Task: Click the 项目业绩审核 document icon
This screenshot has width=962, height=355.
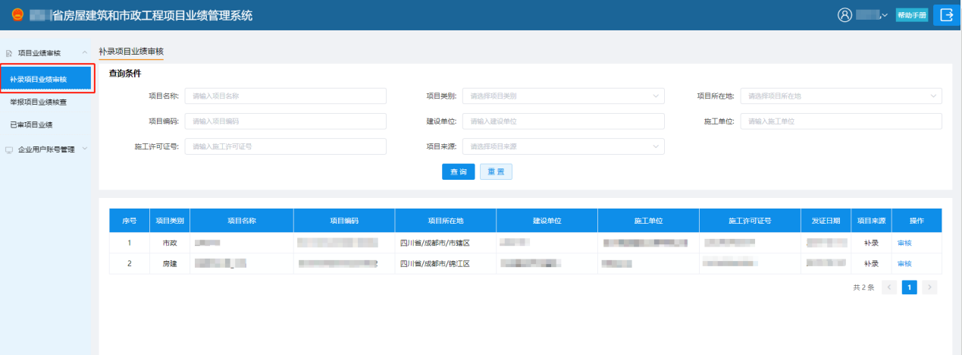Action: click(x=9, y=53)
